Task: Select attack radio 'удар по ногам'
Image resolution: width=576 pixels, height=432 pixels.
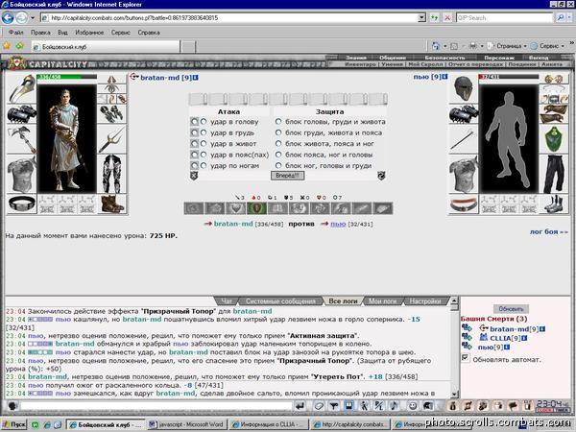Action: (204, 166)
